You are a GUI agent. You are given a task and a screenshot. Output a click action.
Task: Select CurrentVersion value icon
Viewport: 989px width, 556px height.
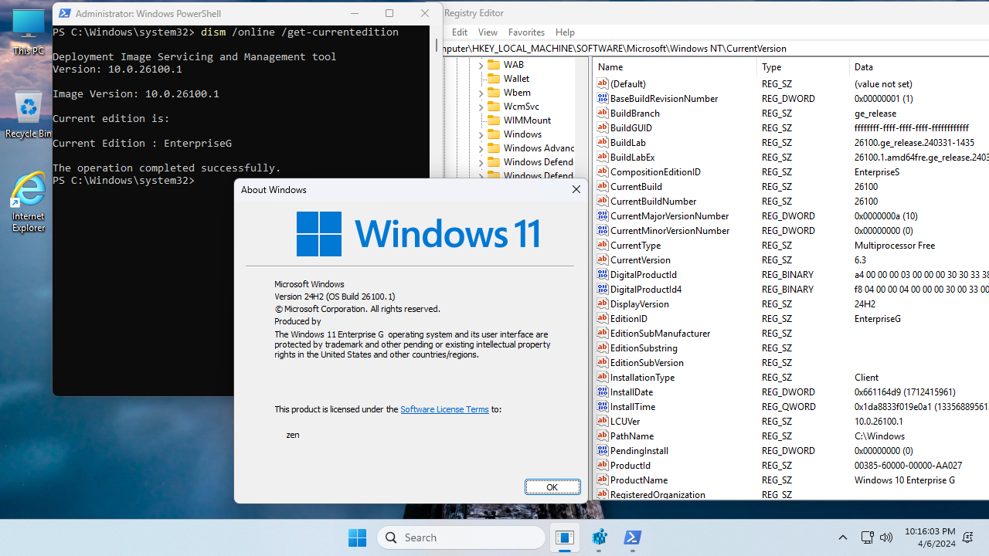[603, 259]
